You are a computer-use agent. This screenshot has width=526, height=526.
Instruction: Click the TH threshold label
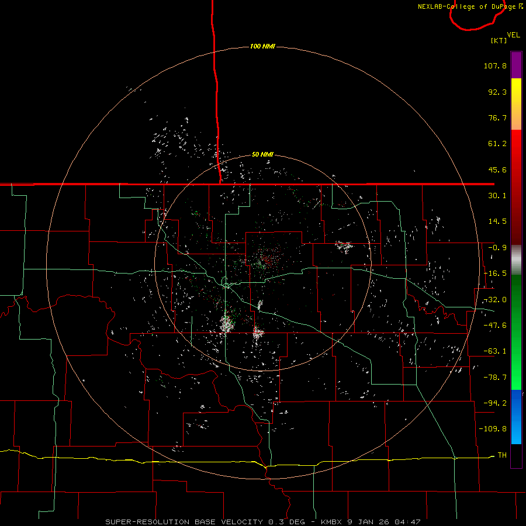[x=502, y=455]
